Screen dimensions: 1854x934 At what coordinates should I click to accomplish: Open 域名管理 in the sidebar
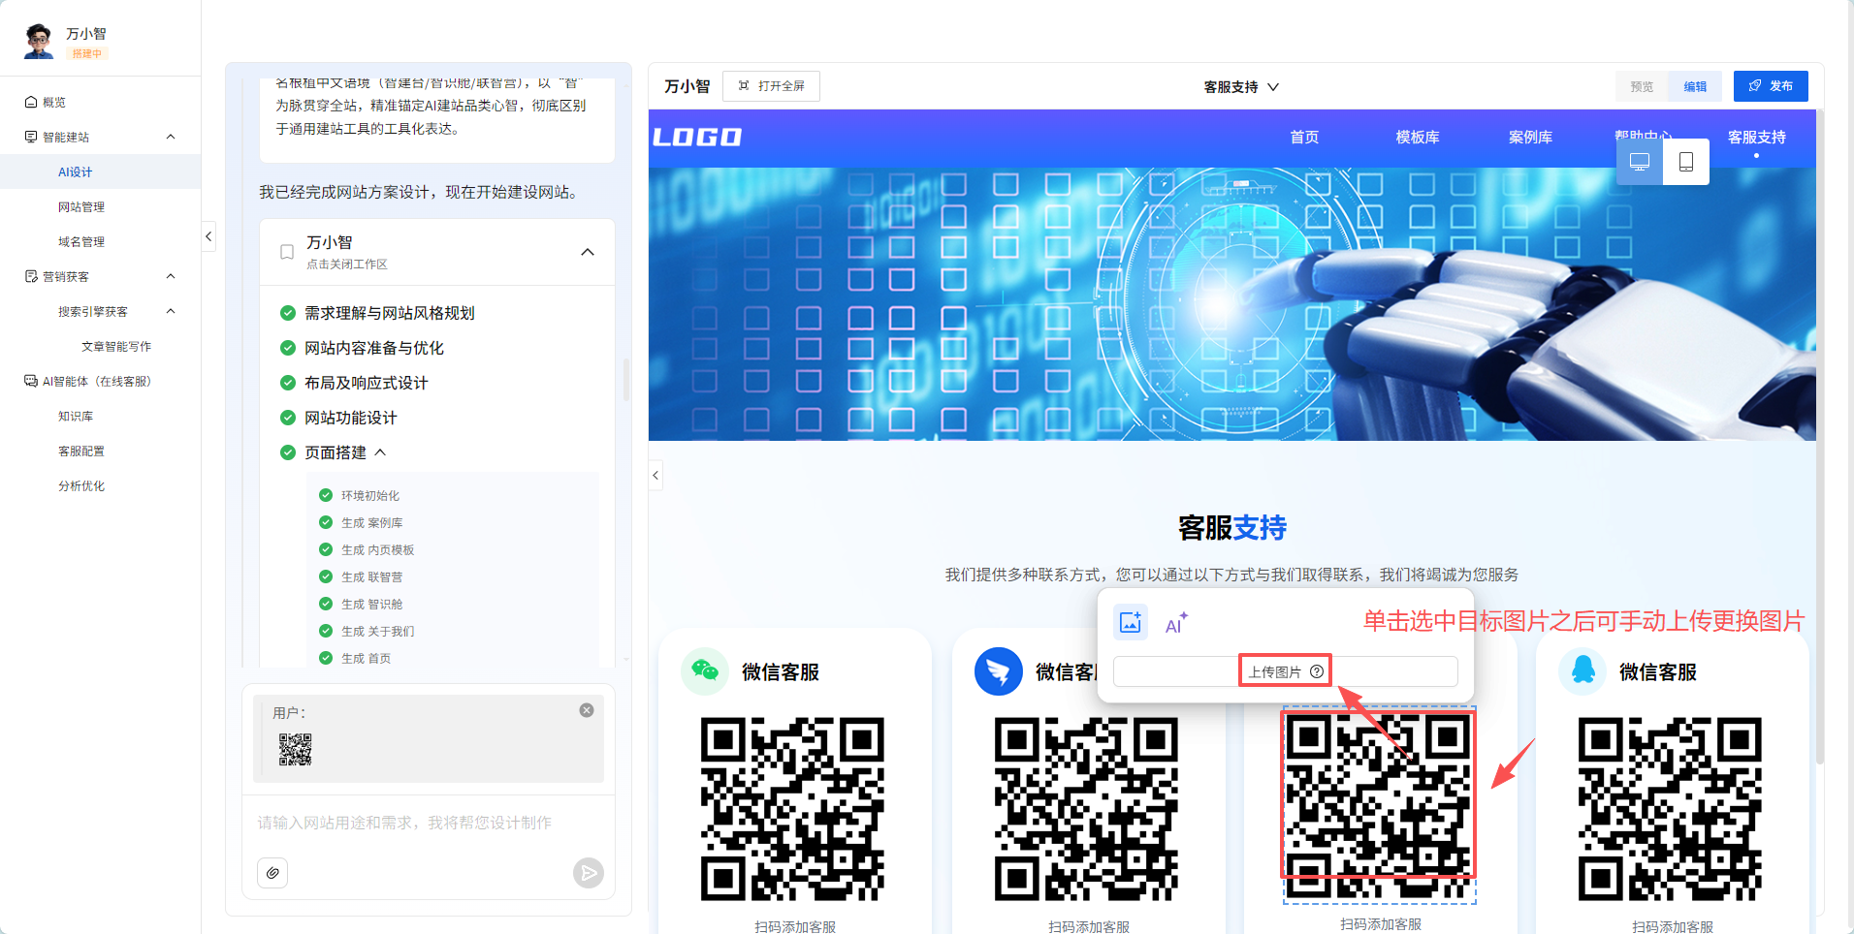(x=81, y=241)
